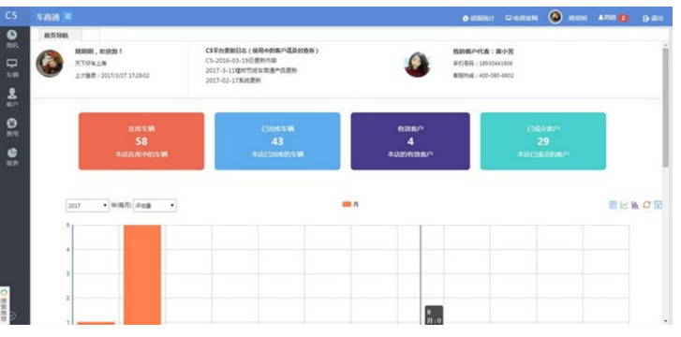The height and width of the screenshot is (337, 681).
Task: Open the 车辆 (vehicles) monitor icon in sidebar
Action: click(x=12, y=64)
